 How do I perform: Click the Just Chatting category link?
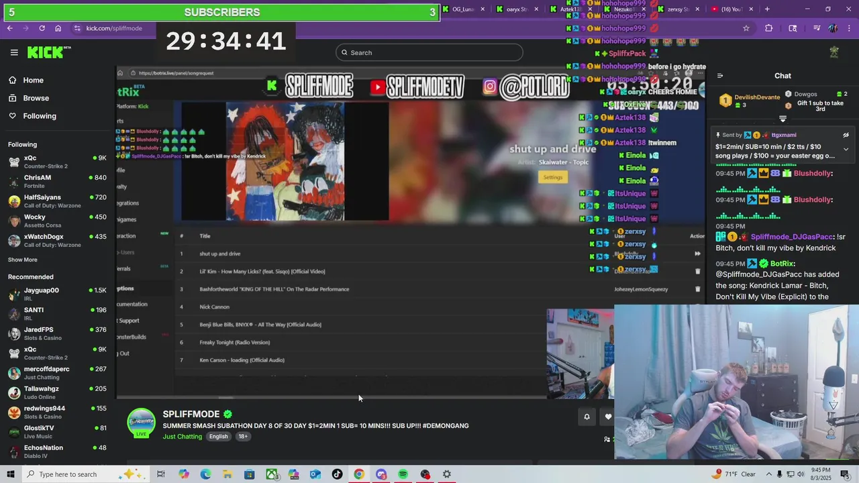click(182, 437)
